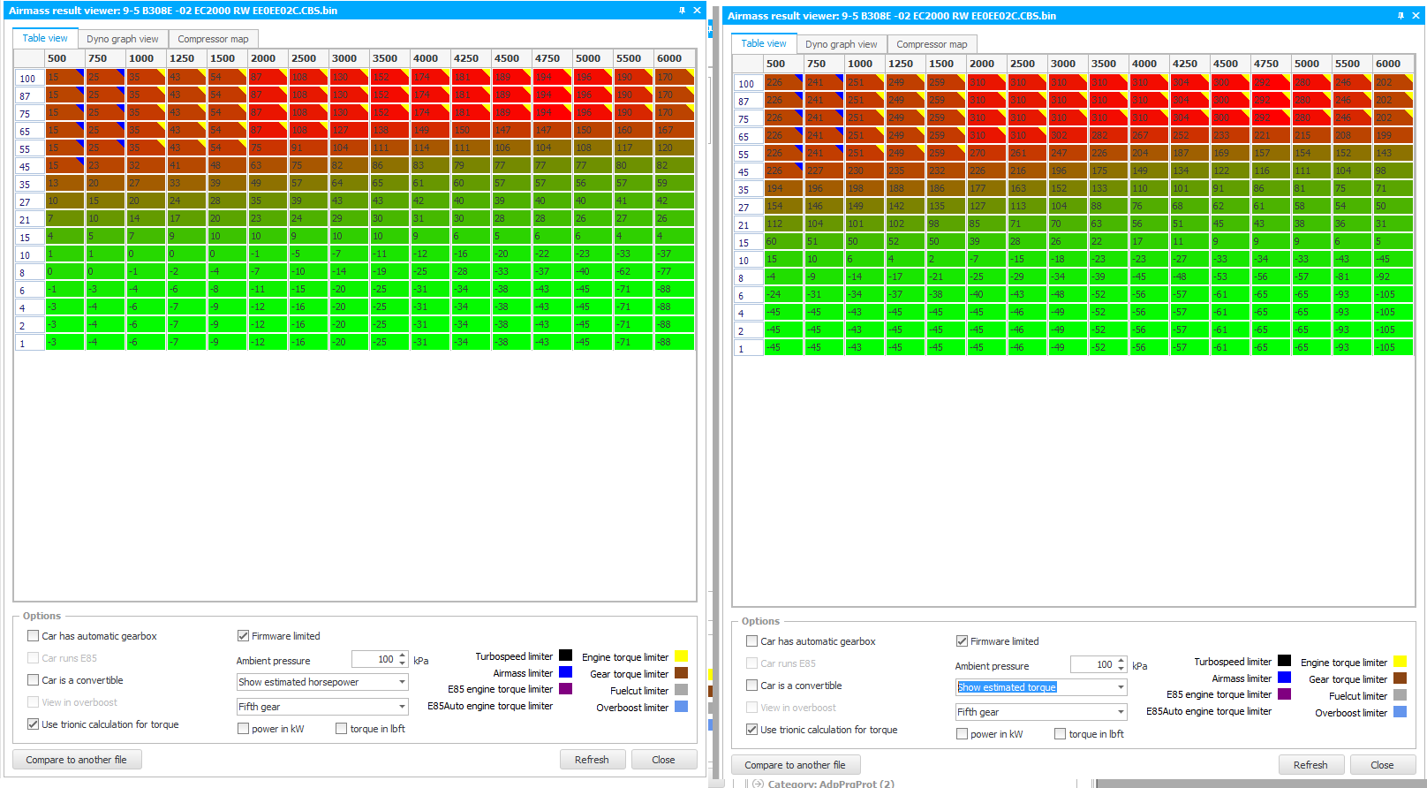Pin the left Airmass result viewer window
Screen dimensions: 1427x788
(682, 11)
